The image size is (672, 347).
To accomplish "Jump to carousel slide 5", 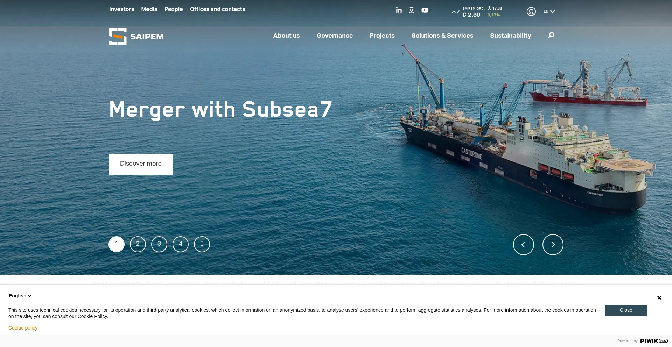I will point(202,244).
